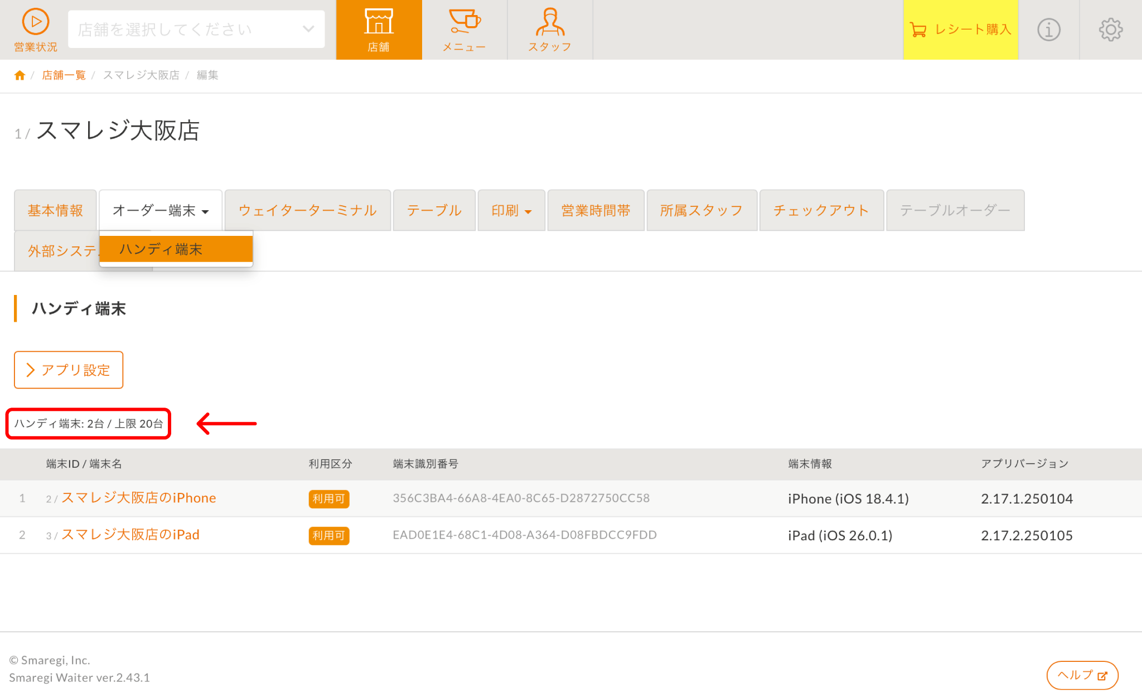Open the settings gear icon
1142x697 pixels.
(x=1110, y=30)
